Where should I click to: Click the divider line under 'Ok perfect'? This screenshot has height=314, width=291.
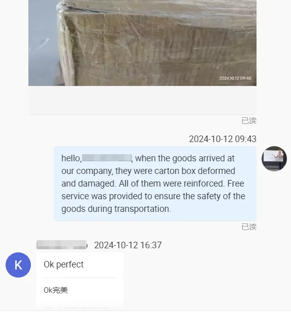(80, 278)
